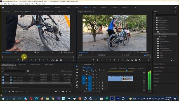
Task: Click New Bin folder in Project panel
Action: point(63,91)
